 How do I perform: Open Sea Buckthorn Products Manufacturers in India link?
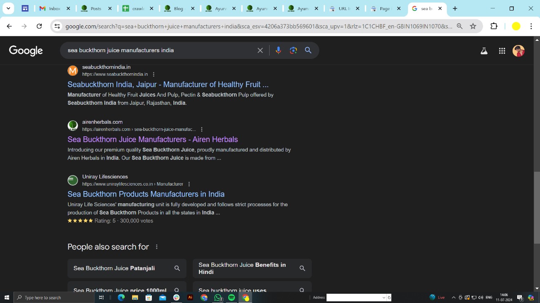(146, 194)
